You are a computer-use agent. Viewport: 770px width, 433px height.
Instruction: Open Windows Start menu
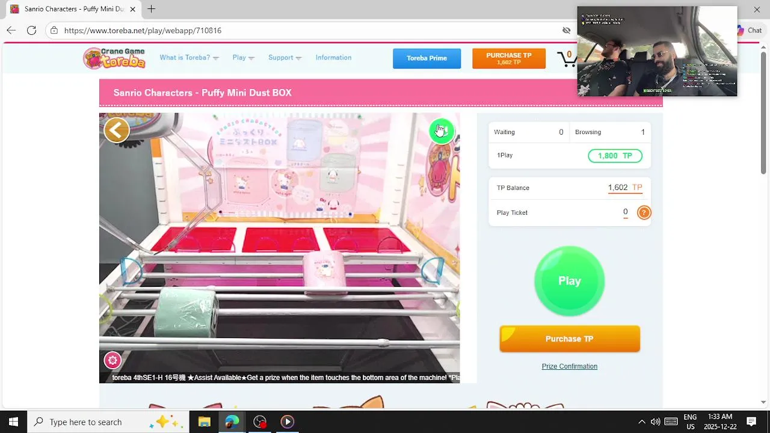pyautogui.click(x=13, y=422)
